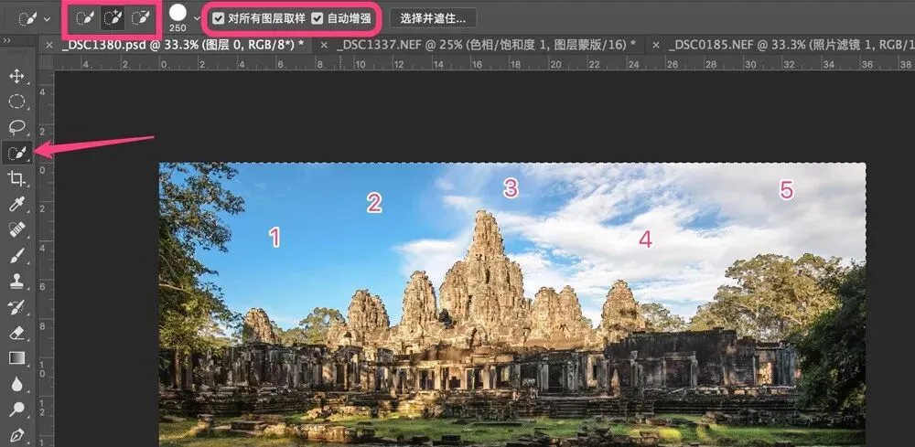Screen dimensions: 915x447
Task: Select the Eyedropper tool
Action: [x=16, y=204]
